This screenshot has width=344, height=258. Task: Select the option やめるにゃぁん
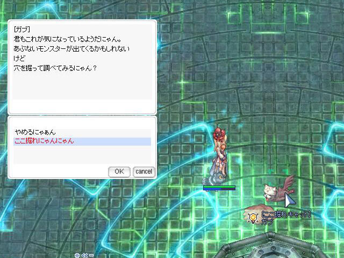[82, 132]
